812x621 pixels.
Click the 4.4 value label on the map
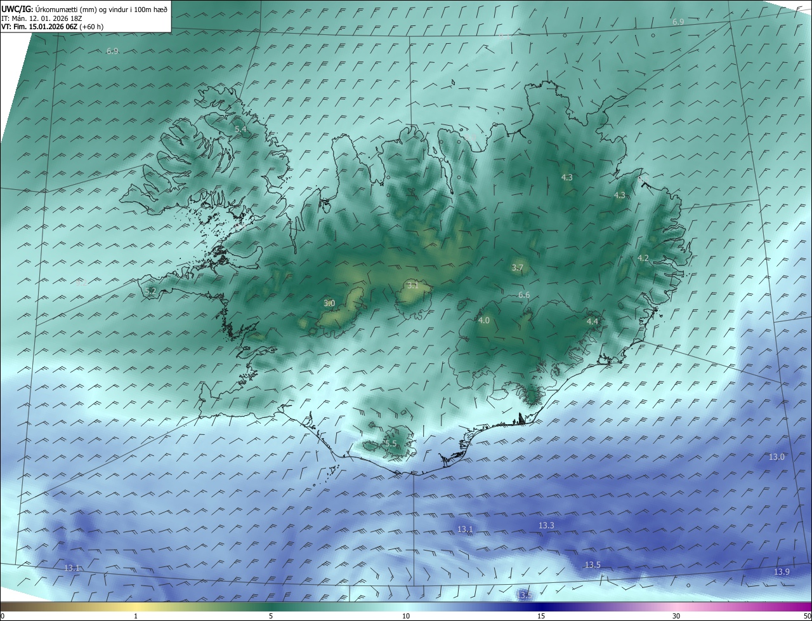[x=593, y=322]
